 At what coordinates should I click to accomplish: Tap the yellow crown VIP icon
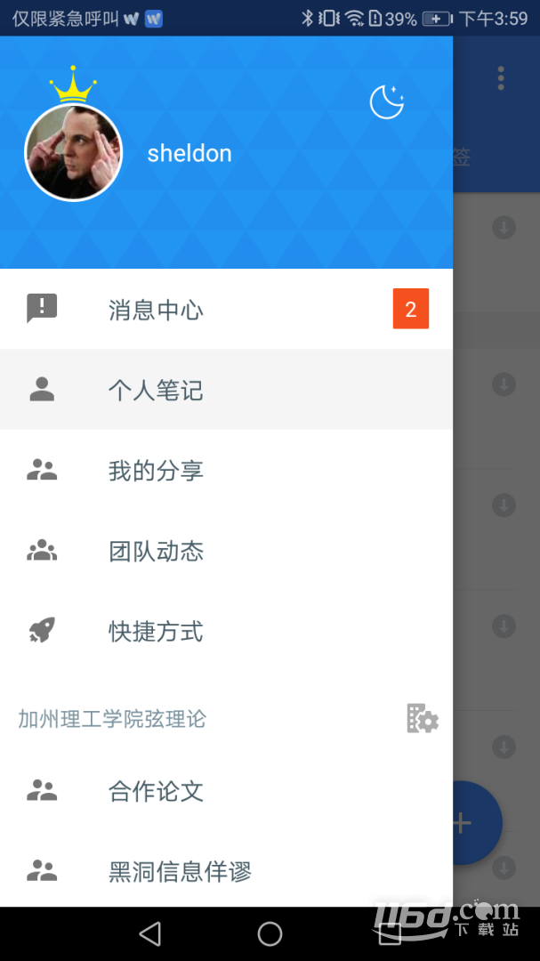click(73, 84)
